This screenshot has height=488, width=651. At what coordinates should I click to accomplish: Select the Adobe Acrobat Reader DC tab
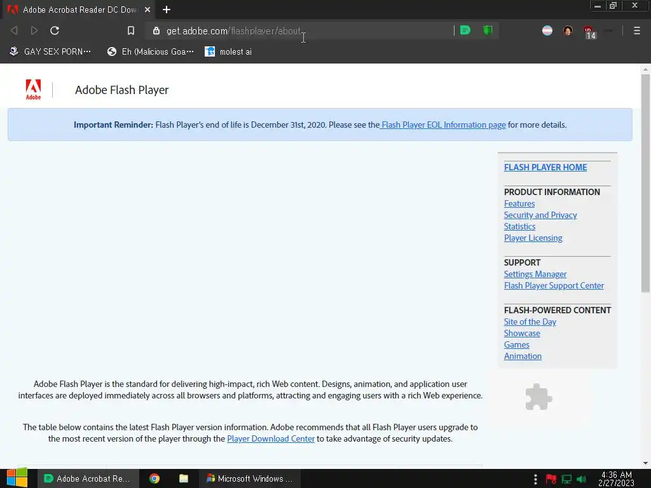point(79,10)
